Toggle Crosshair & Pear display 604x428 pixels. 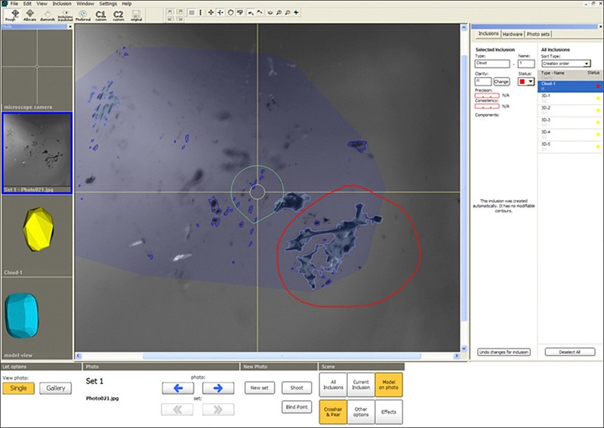[333, 412]
